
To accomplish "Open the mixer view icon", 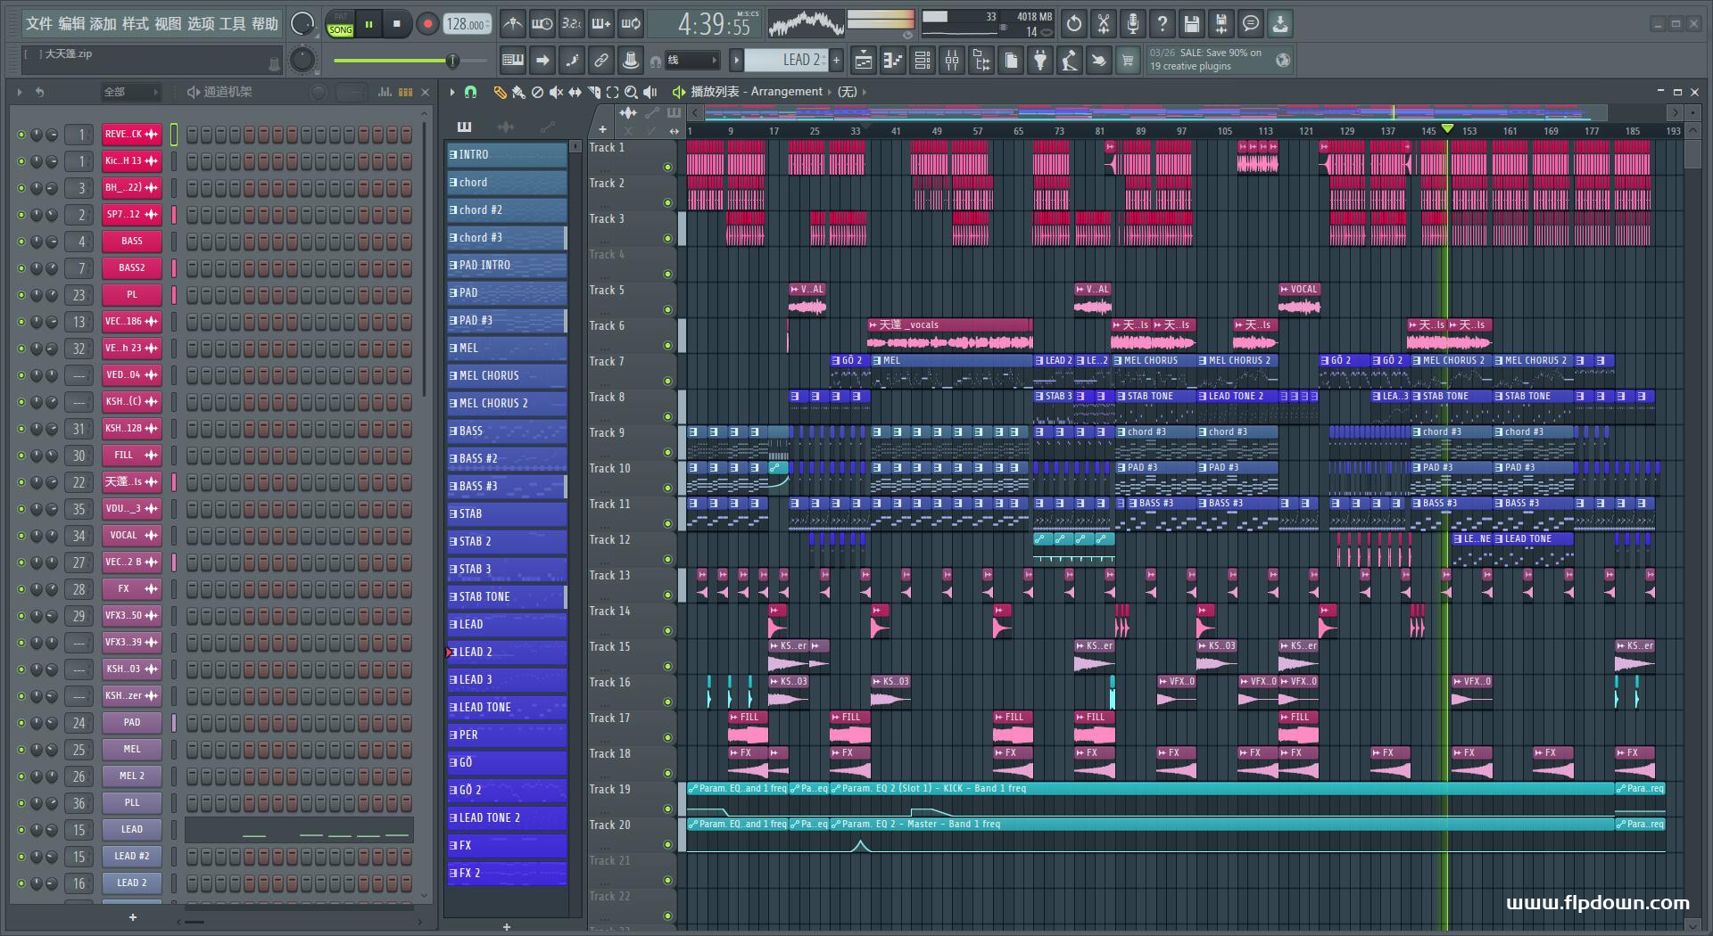I will click(952, 61).
